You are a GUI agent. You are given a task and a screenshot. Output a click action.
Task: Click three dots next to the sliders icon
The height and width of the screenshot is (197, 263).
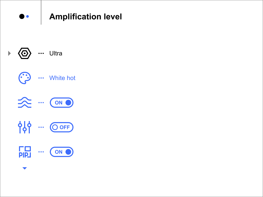pyautogui.click(x=41, y=127)
